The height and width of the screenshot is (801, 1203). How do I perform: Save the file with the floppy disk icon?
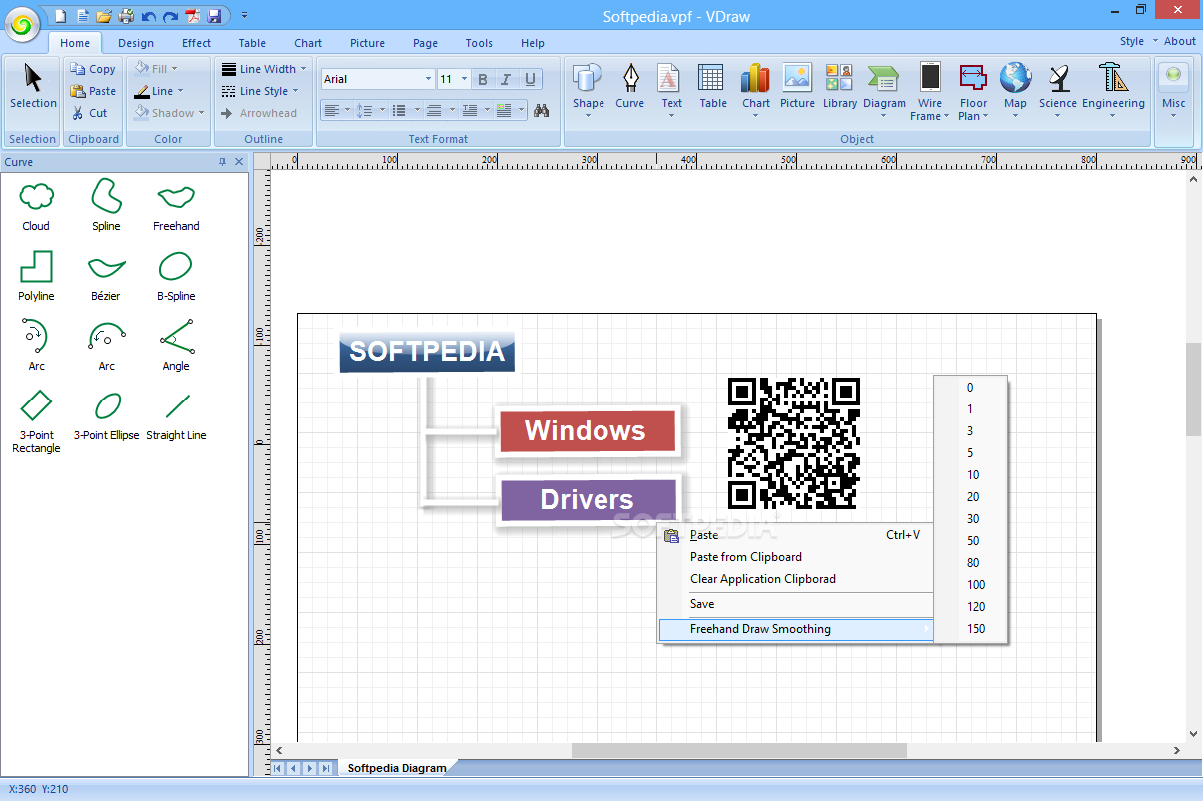click(214, 16)
